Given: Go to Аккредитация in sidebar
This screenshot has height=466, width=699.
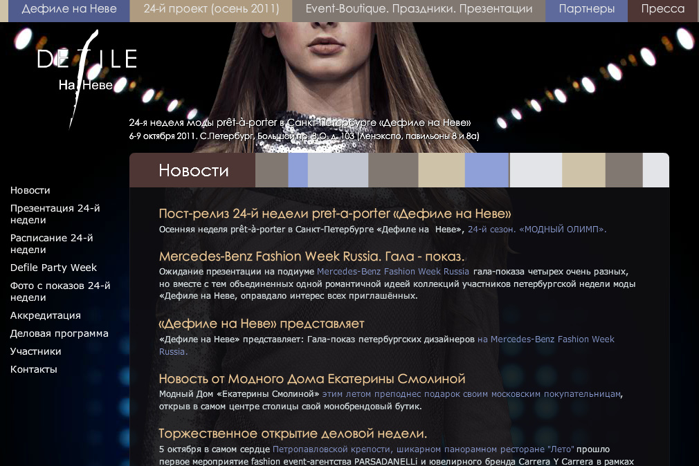Looking at the screenshot, I should point(46,315).
